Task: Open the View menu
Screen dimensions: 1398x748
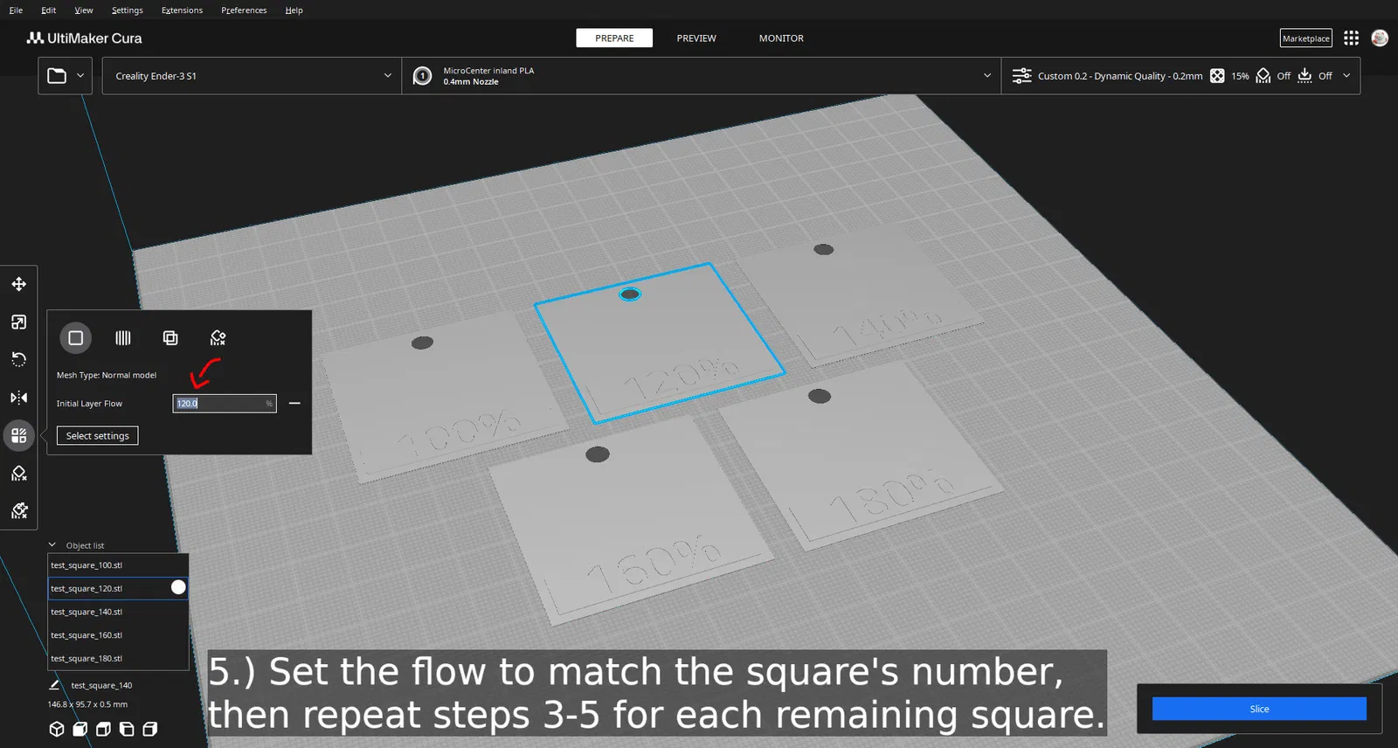Action: click(x=84, y=10)
